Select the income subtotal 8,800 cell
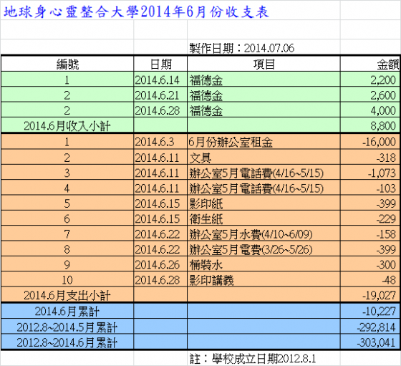The width and height of the screenshot is (401, 366). pyautogui.click(x=370, y=125)
